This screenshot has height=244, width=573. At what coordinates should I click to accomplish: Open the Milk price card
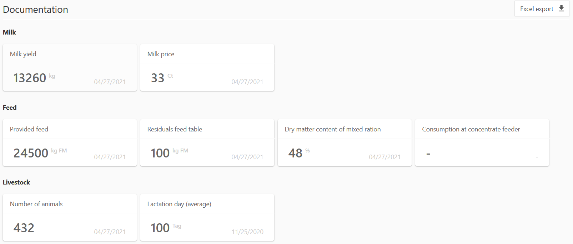pyautogui.click(x=207, y=68)
